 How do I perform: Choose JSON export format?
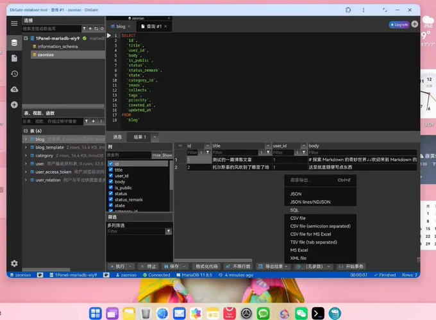pyautogui.click(x=321, y=194)
